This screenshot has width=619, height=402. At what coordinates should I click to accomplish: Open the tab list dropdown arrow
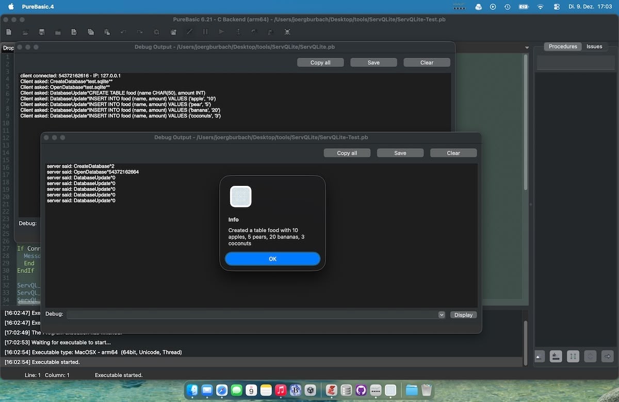point(527,47)
